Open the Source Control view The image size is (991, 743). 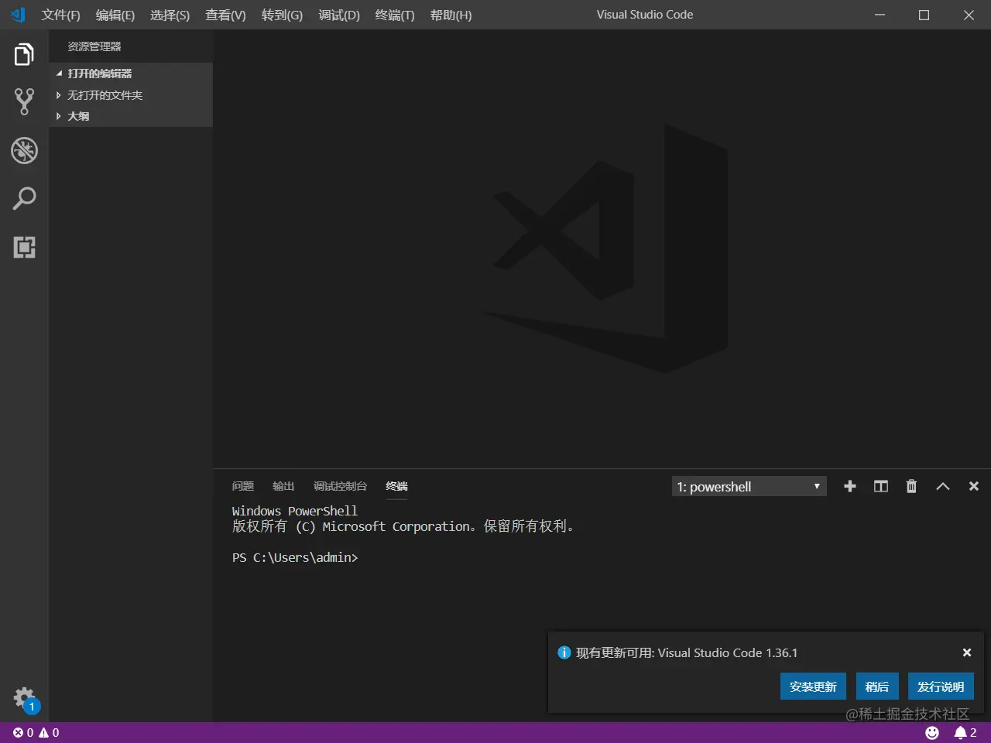click(24, 101)
